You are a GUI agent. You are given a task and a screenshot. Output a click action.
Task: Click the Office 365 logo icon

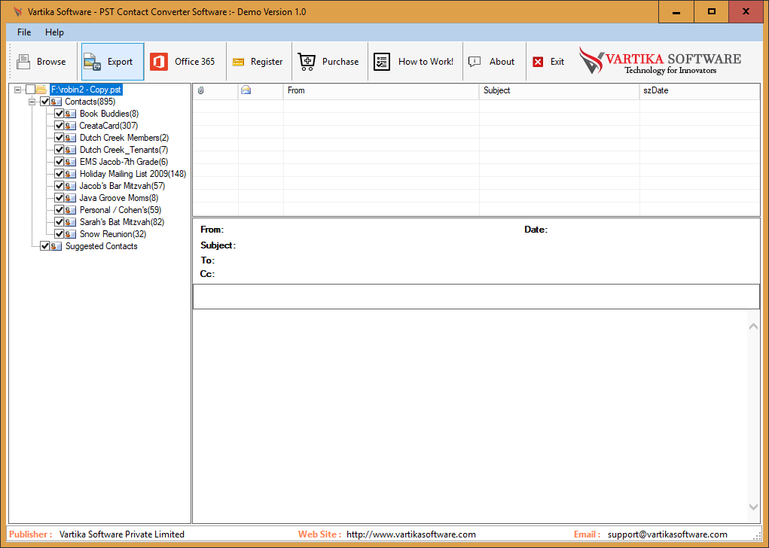[x=159, y=62]
